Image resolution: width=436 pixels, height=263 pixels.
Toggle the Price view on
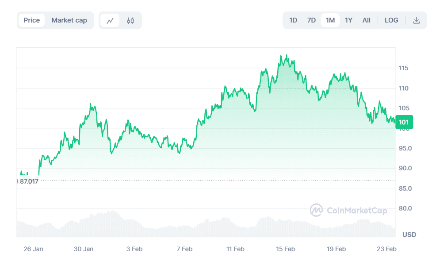pos(31,20)
